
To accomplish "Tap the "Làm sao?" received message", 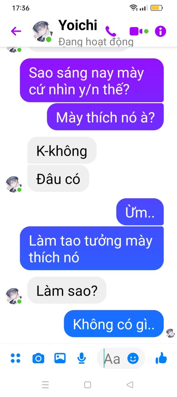I will click(67, 290).
